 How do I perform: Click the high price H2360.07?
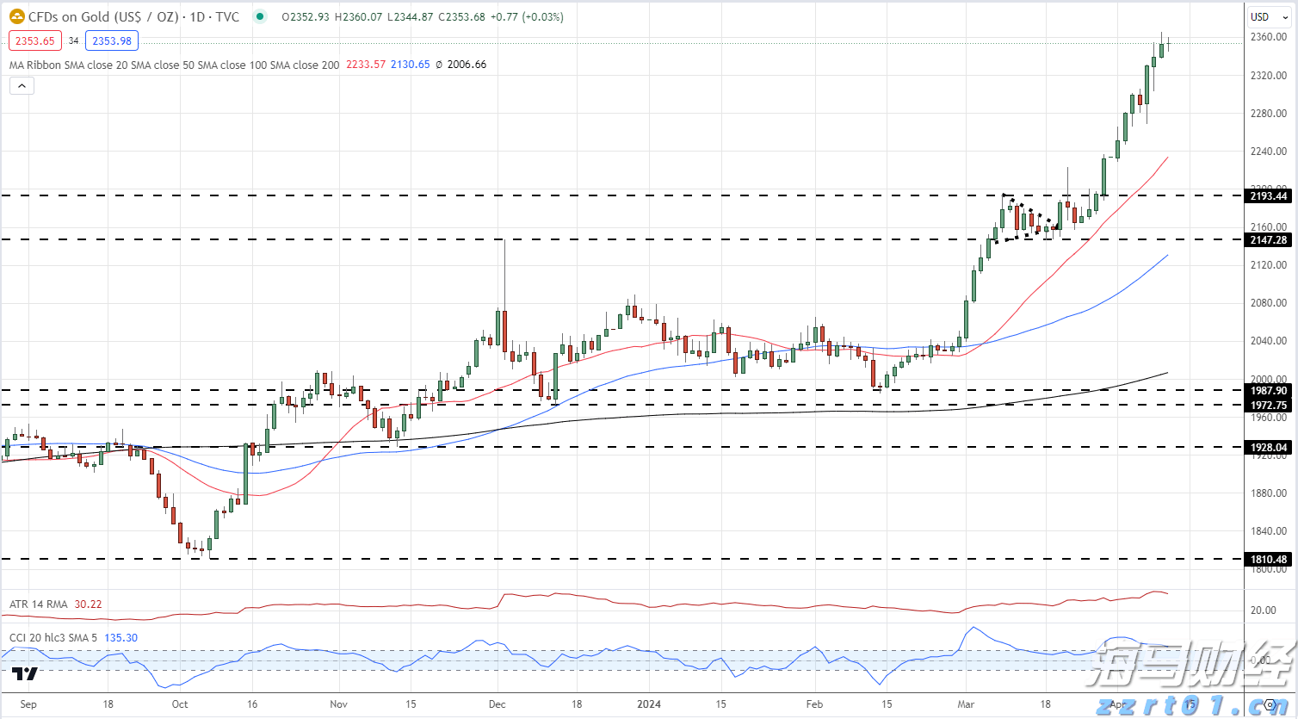[359, 16]
